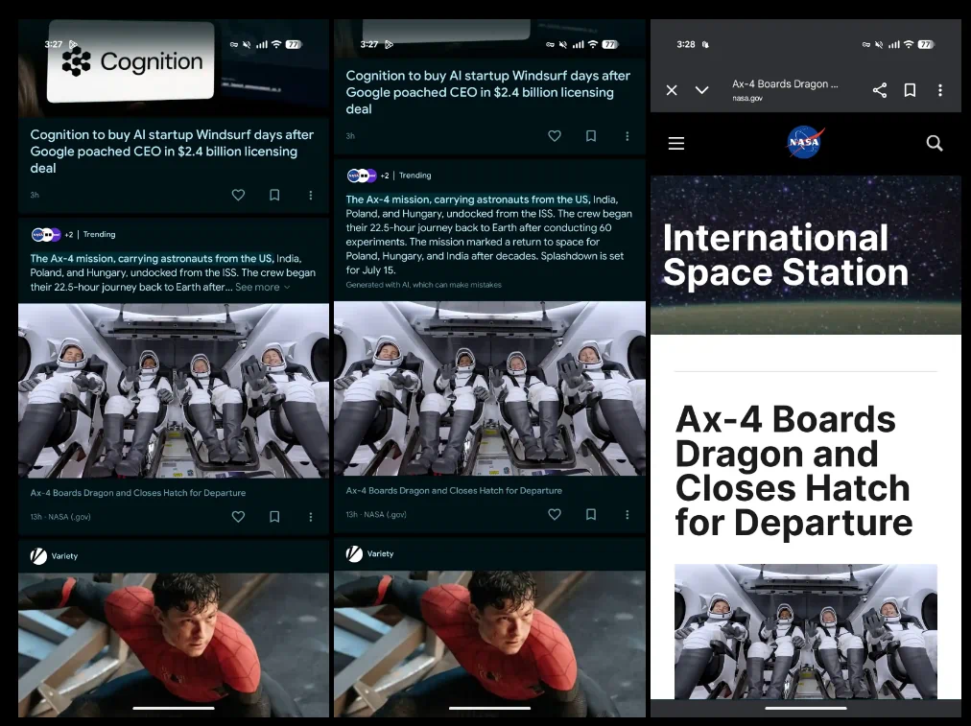Minimize the browser sheet with the down chevron
Viewport: 971px width, 726px height.
tap(701, 90)
